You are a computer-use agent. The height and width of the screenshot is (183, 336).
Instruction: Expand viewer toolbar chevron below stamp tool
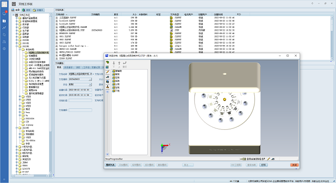pos(108,91)
